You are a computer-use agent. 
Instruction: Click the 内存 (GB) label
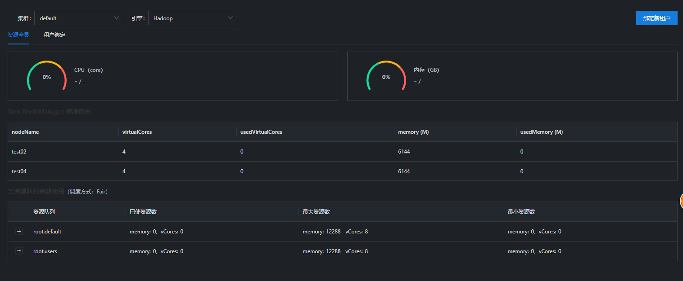426,70
